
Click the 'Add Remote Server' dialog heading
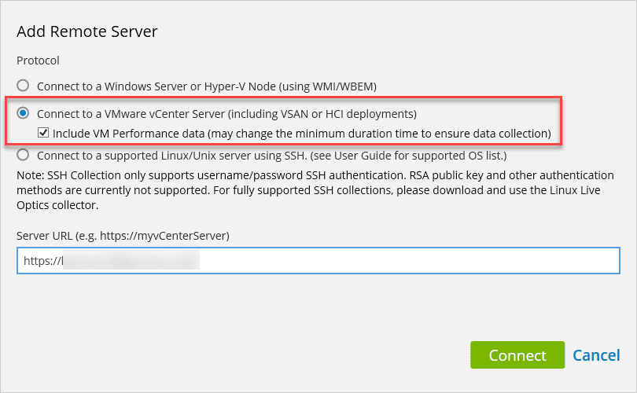point(87,32)
